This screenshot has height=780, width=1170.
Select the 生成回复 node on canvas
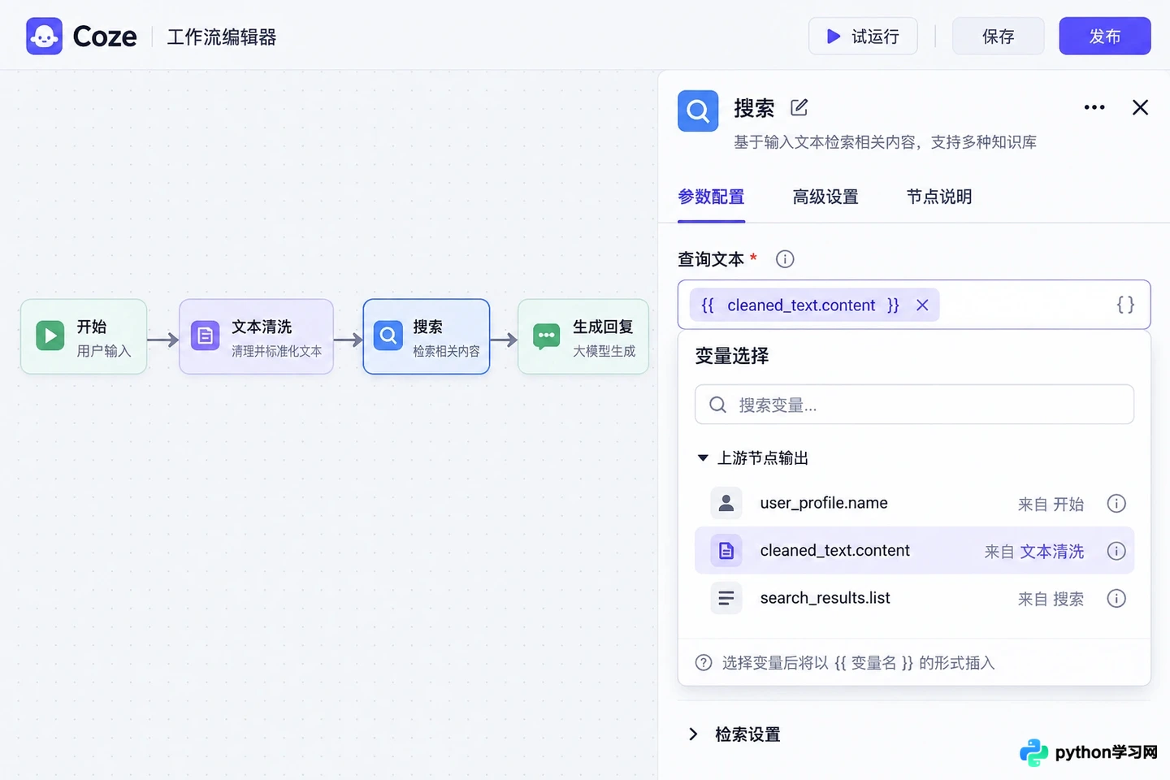(x=583, y=336)
